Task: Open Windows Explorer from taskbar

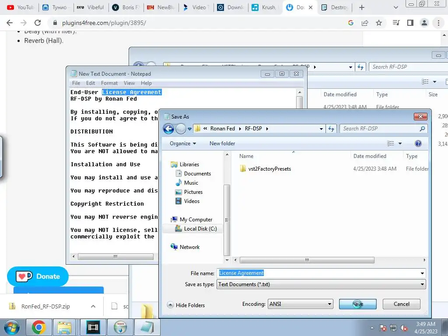Action: pyautogui.click(x=64, y=327)
